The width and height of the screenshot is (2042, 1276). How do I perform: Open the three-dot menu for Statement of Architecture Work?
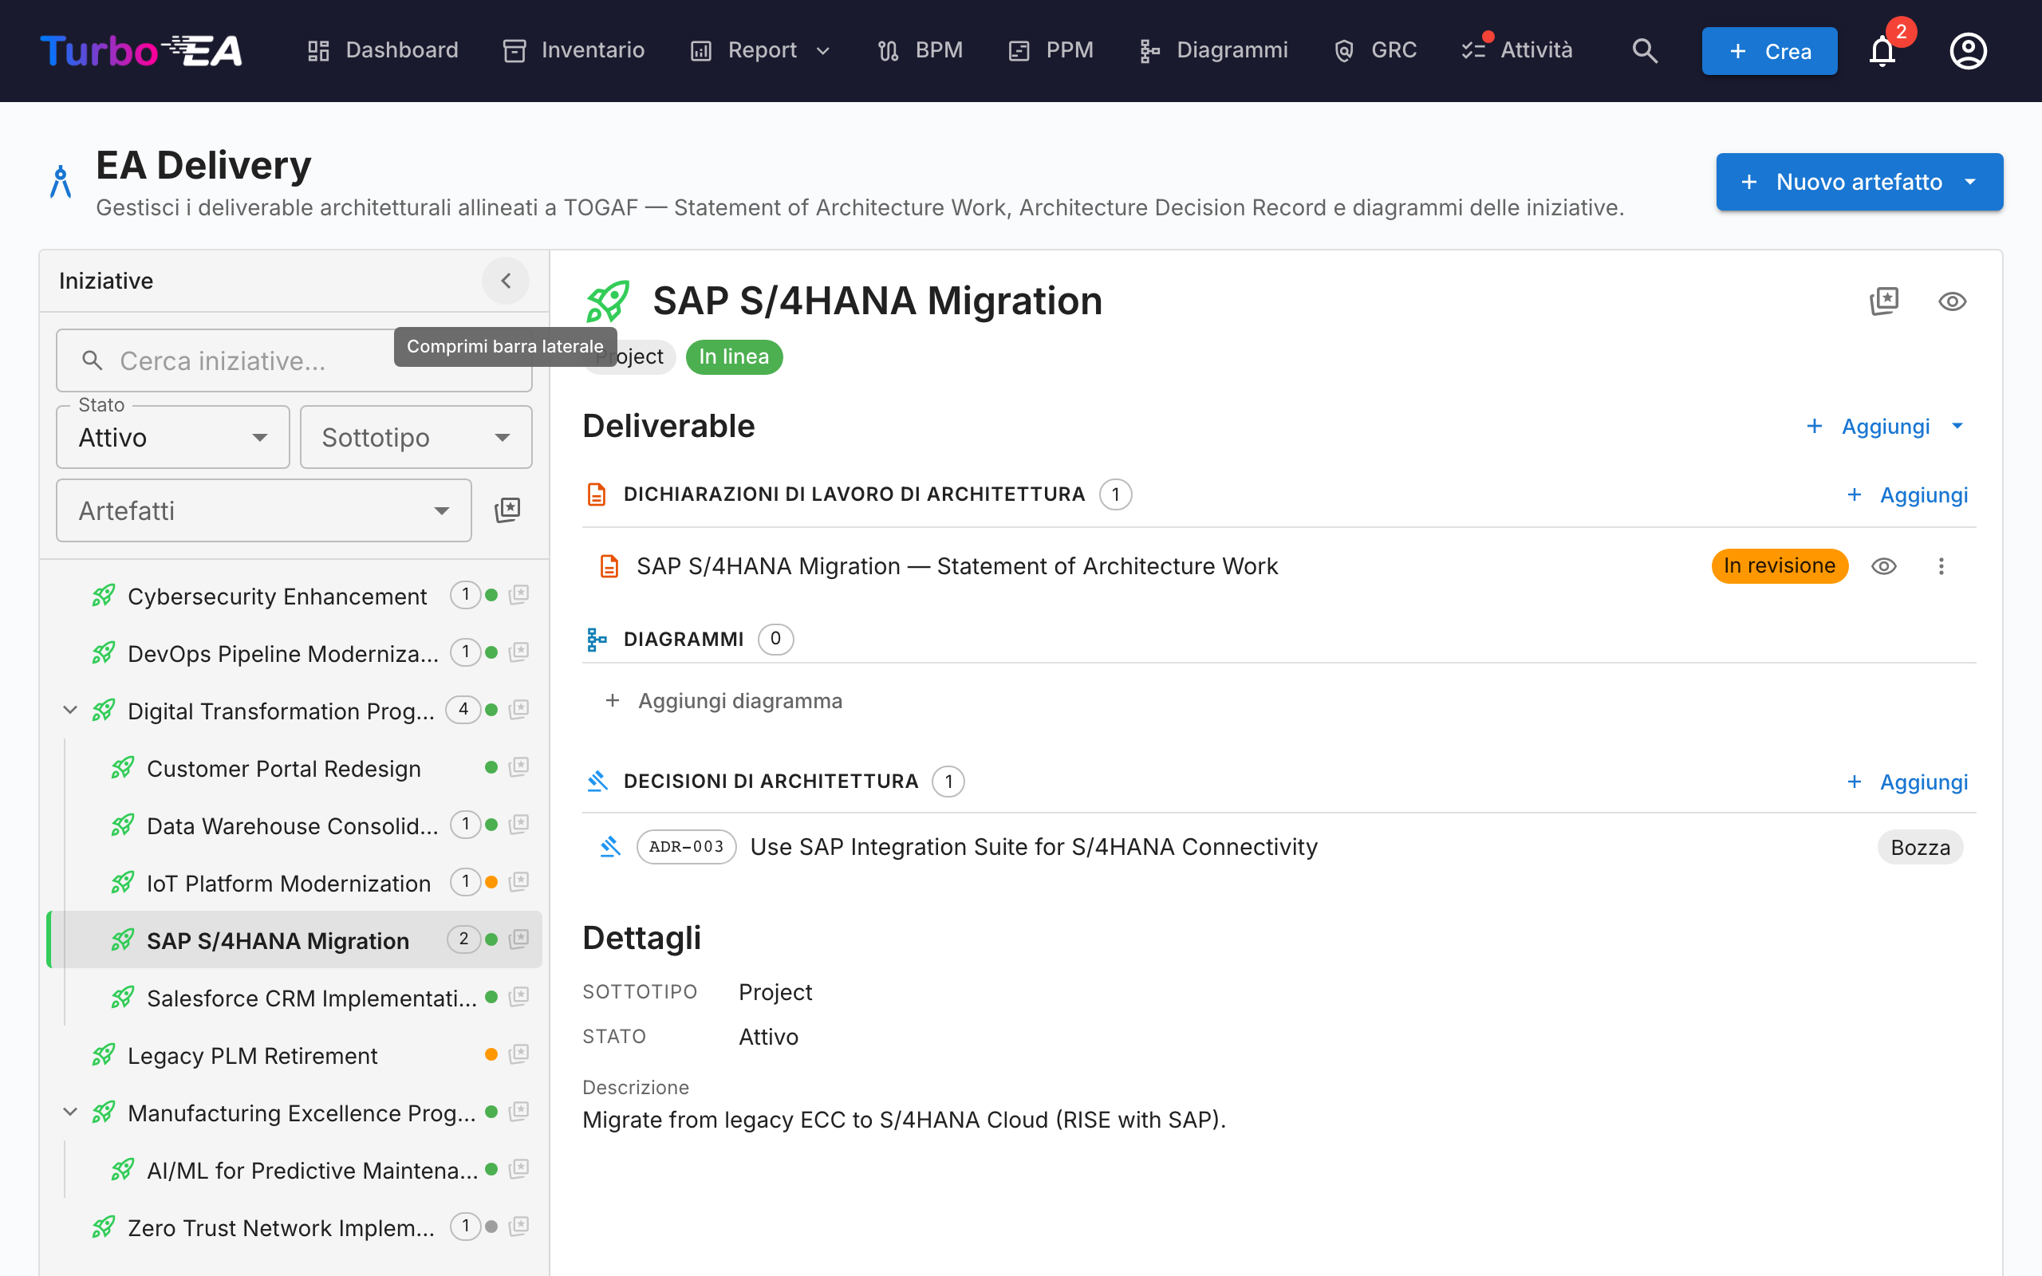1941,566
